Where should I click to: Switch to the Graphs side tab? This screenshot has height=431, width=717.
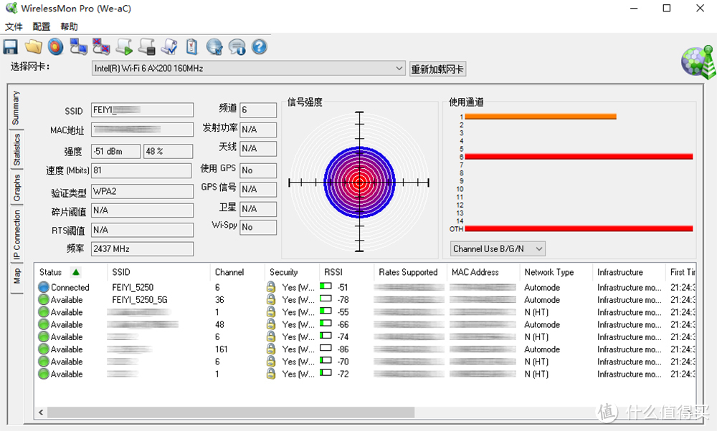click(16, 188)
